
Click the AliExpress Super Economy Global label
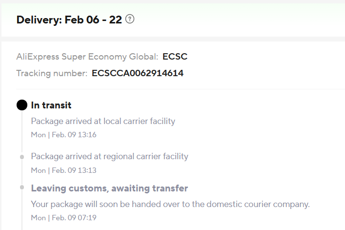tap(87, 57)
